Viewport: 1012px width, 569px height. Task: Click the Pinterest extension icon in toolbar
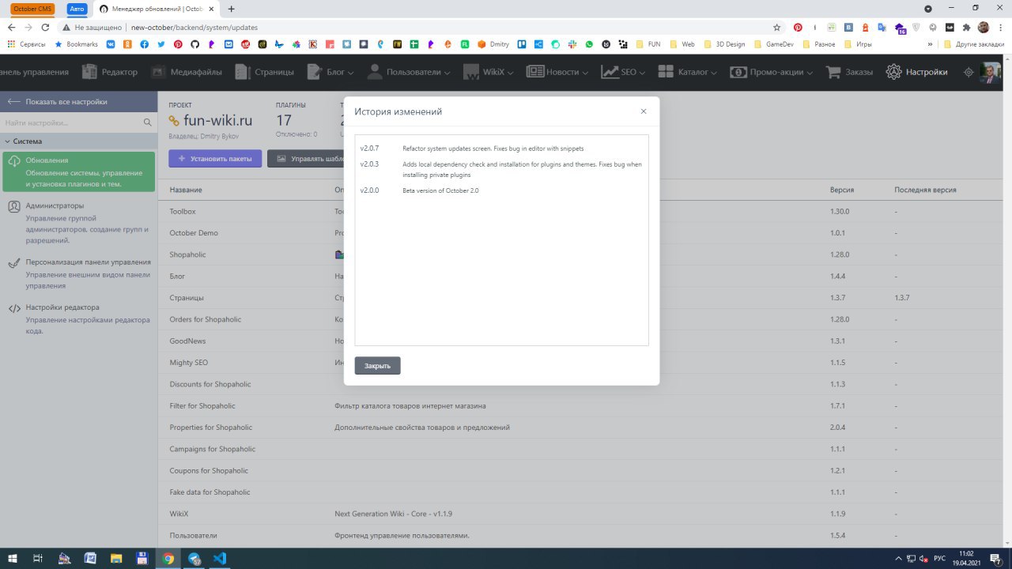[x=798, y=27]
